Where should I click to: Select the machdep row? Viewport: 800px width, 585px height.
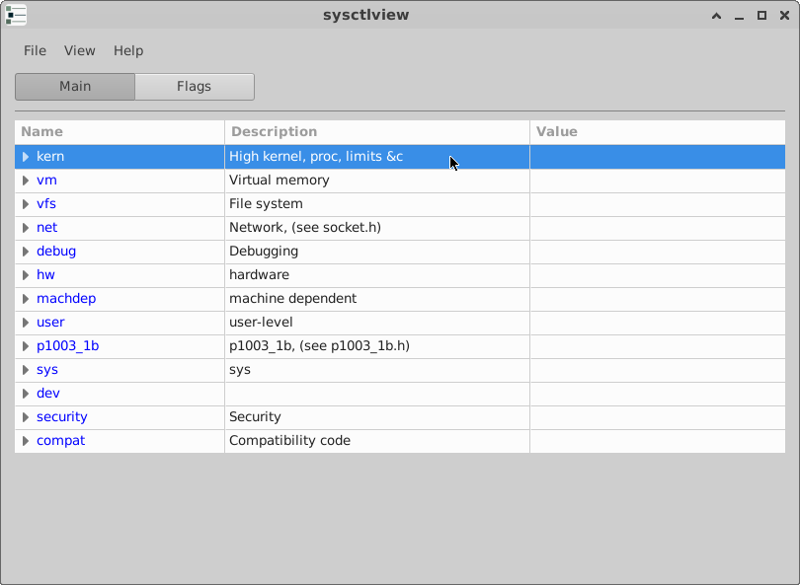(400, 299)
